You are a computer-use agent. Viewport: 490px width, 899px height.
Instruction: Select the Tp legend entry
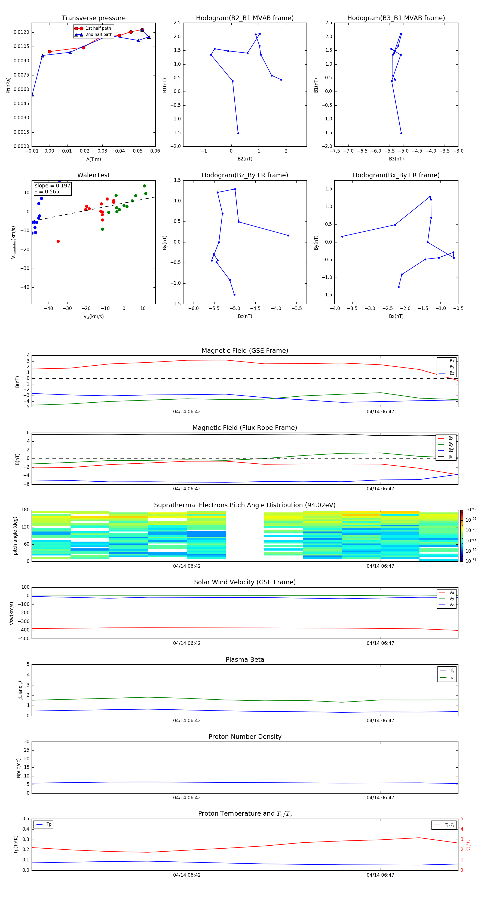coord(43,824)
